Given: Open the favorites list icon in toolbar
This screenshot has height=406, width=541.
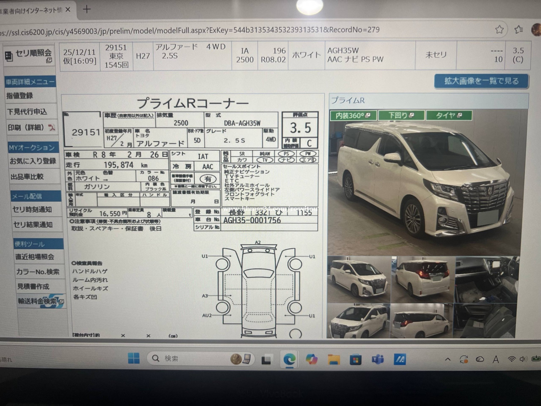Looking at the screenshot, I should [519, 29].
